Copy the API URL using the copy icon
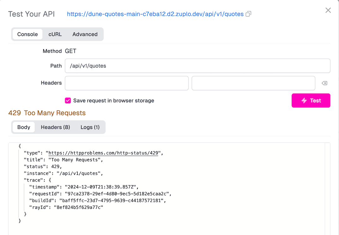 248,14
